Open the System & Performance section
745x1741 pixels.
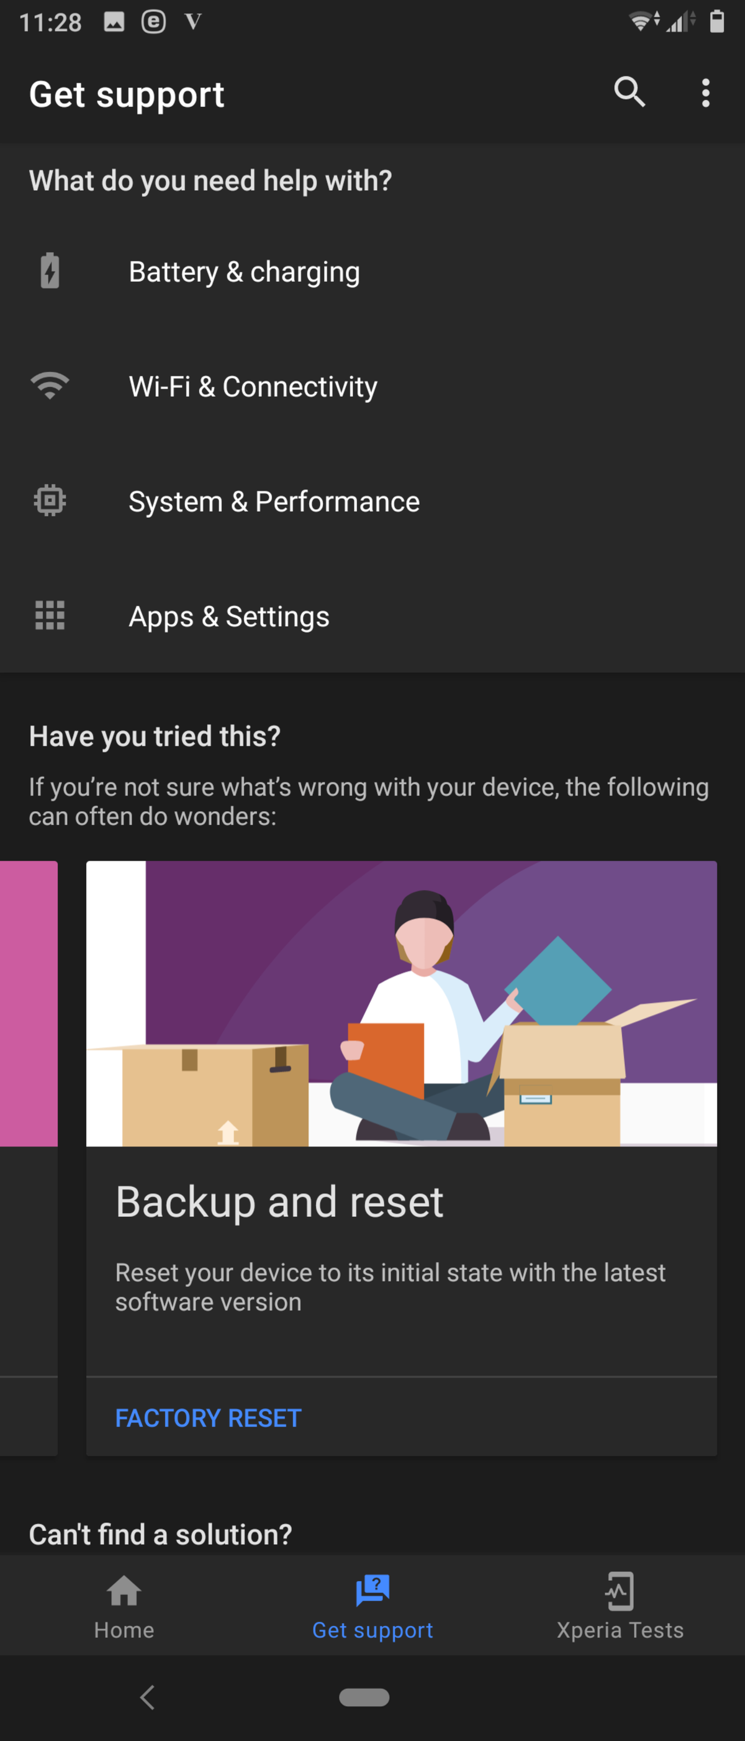[274, 501]
